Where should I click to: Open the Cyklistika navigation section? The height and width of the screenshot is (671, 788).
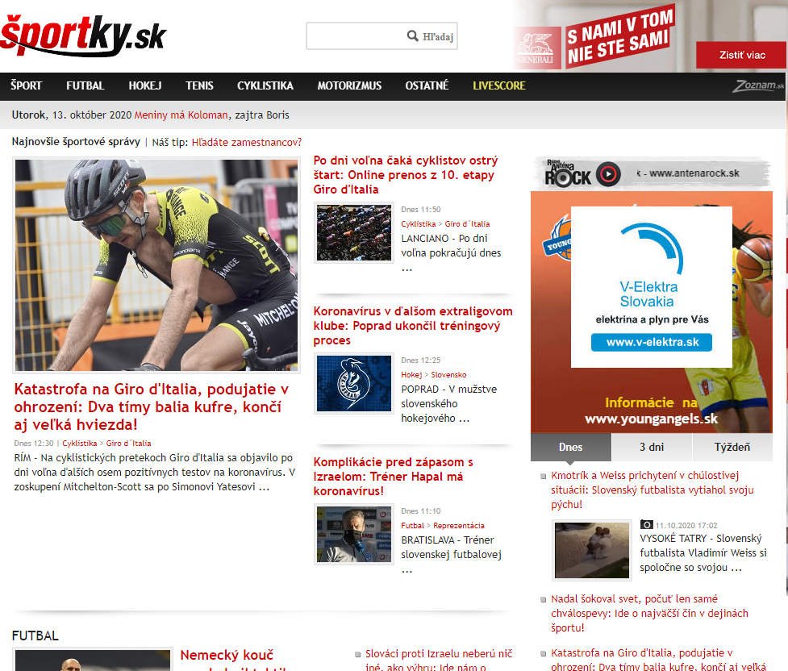point(265,85)
